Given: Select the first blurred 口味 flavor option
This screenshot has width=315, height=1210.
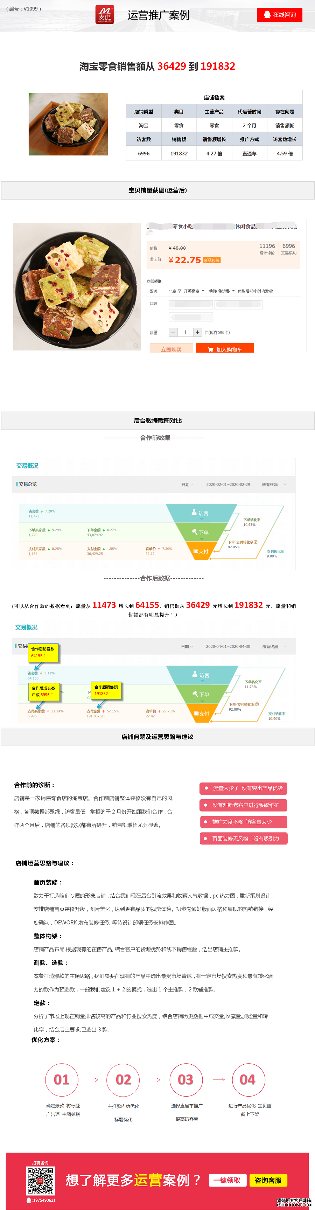Looking at the screenshot, I should click(x=191, y=304).
